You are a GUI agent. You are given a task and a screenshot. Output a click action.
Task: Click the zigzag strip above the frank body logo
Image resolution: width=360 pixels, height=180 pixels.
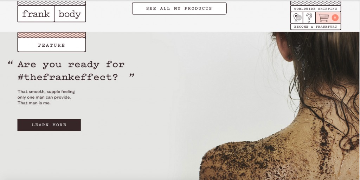coord(52,3)
